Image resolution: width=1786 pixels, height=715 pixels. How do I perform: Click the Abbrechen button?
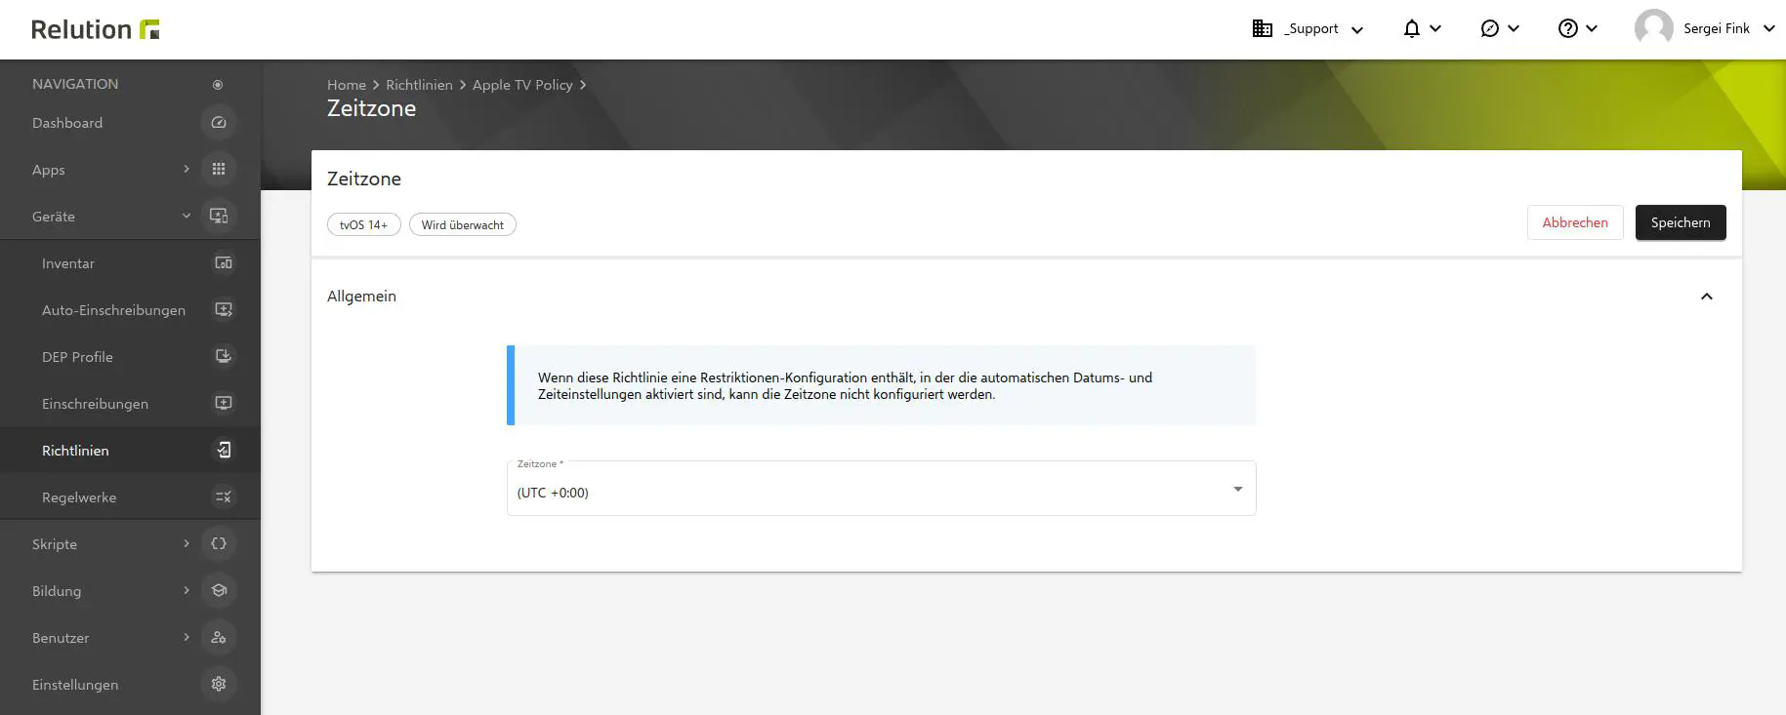coord(1575,222)
